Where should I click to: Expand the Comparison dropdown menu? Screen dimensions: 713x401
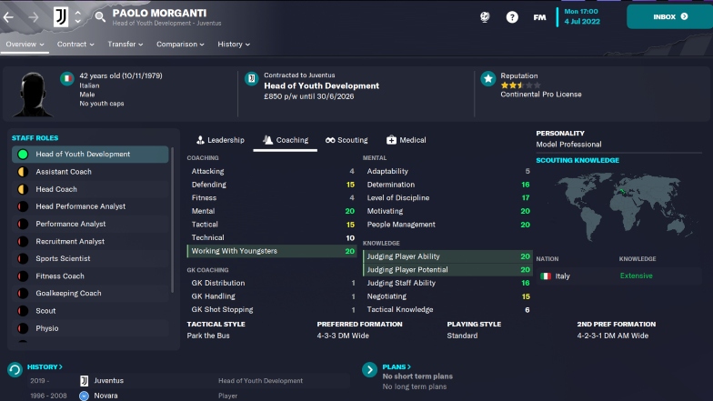pyautogui.click(x=180, y=44)
